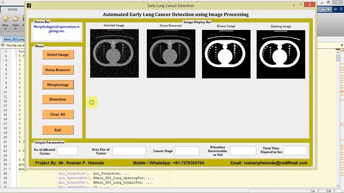Viewport: 344px width, 193px height.
Task: Click the MATLAB help question mark icon
Action: tap(329, 9)
